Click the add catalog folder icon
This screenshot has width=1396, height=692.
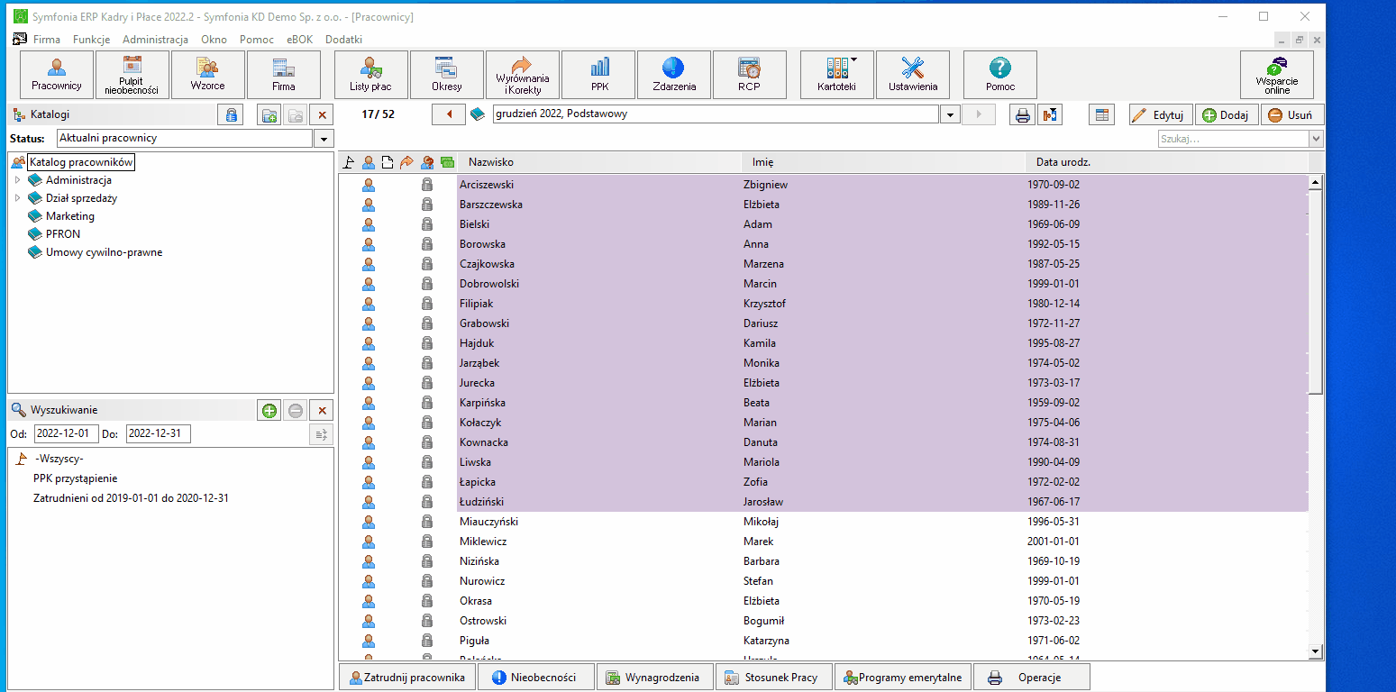[x=269, y=114]
